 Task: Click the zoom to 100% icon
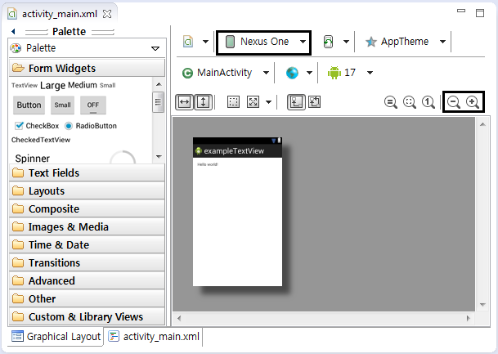pyautogui.click(x=428, y=102)
